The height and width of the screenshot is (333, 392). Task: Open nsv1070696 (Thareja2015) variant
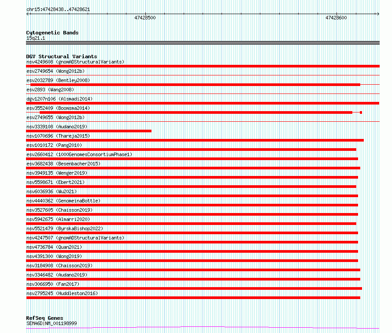pyautogui.click(x=58, y=136)
